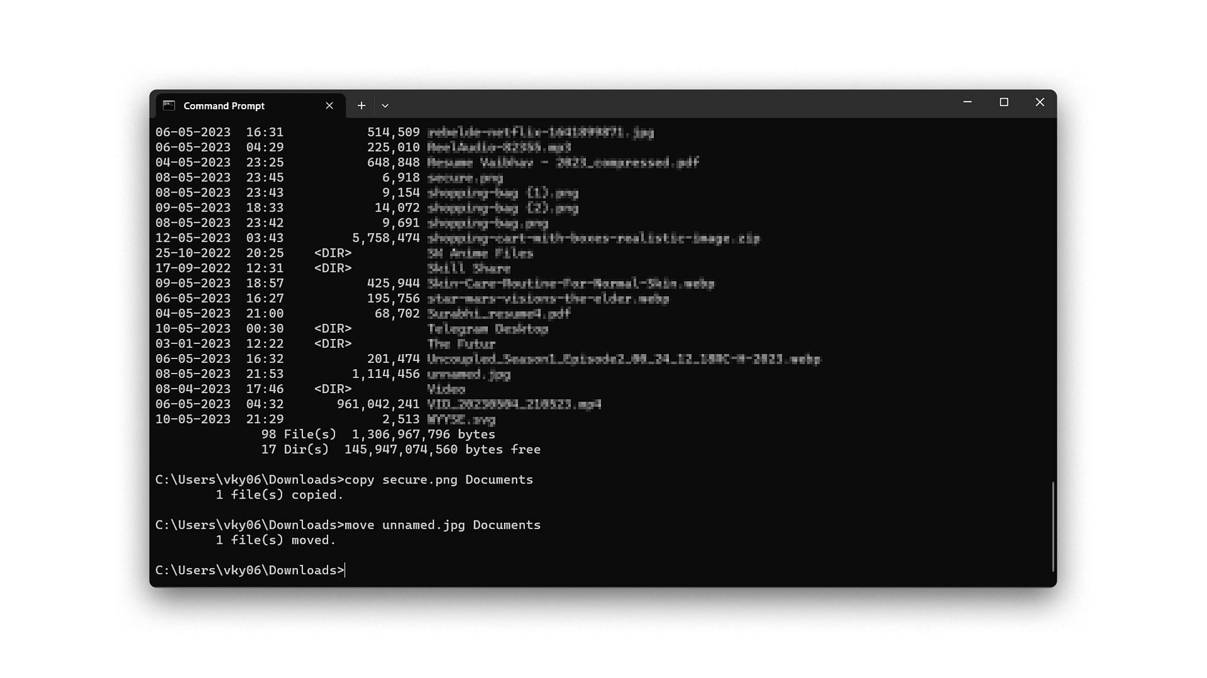Image resolution: width=1207 pixels, height=678 pixels.
Task: Click on the VID_20230504 mp4 filename
Action: [x=514, y=404]
